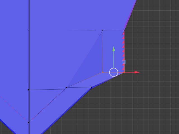Click the small blue plane handle of the gizmo
The image size is (179, 134).
pos(124,62)
